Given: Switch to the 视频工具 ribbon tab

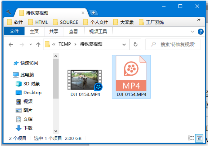Looking at the screenshot, I should [98, 31].
